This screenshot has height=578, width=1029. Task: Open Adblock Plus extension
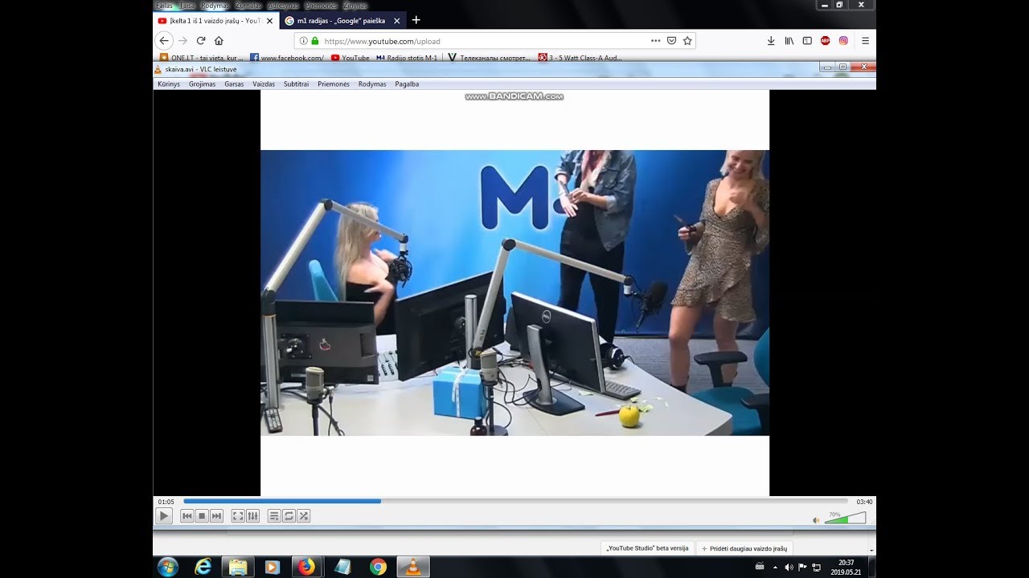[x=825, y=41]
